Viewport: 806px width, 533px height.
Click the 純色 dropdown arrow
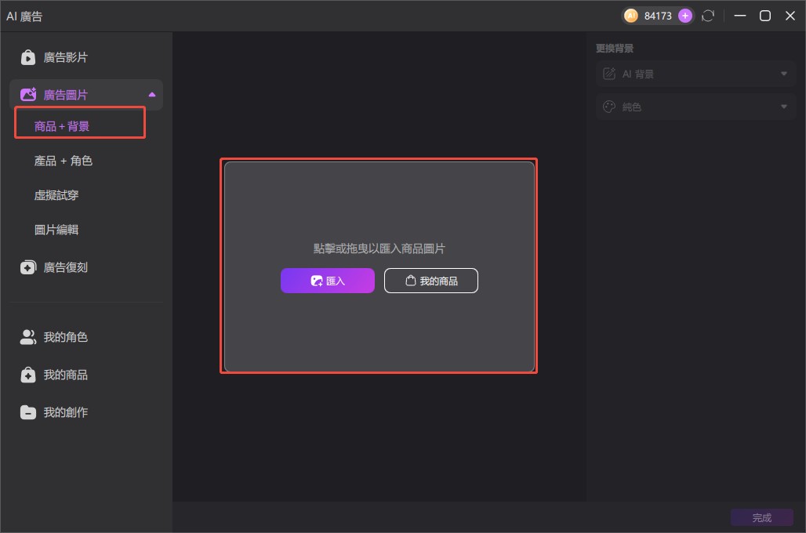point(784,107)
